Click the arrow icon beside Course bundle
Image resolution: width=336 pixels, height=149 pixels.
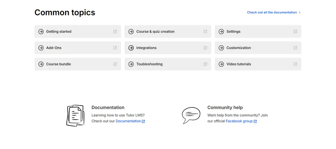click(x=41, y=64)
